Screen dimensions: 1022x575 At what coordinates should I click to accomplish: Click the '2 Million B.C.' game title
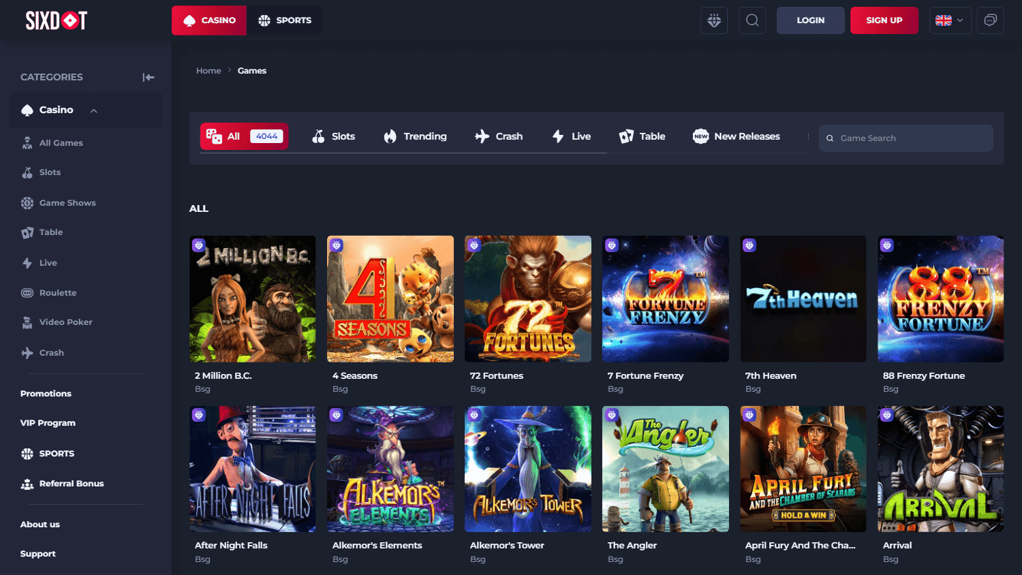click(x=223, y=376)
